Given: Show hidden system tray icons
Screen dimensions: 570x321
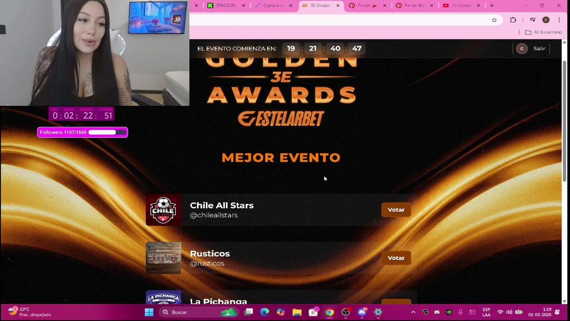Looking at the screenshot, I should coord(413,312).
